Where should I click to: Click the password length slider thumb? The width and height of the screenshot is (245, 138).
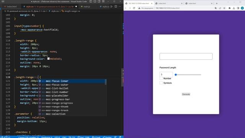point(176,75)
